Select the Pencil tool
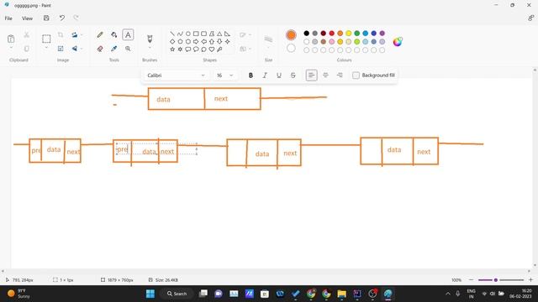Image resolution: width=538 pixels, height=302 pixels. tap(100, 35)
